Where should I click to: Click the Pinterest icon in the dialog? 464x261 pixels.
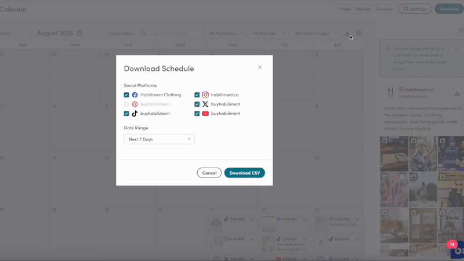135,104
